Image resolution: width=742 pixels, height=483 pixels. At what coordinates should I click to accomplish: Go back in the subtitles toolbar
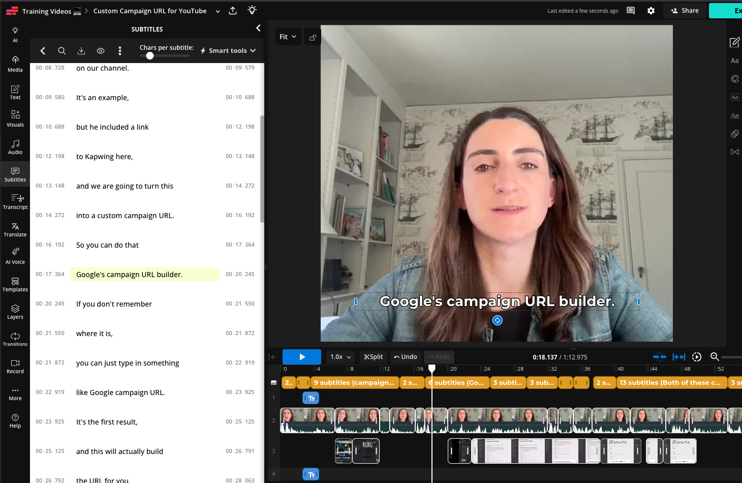tap(43, 51)
